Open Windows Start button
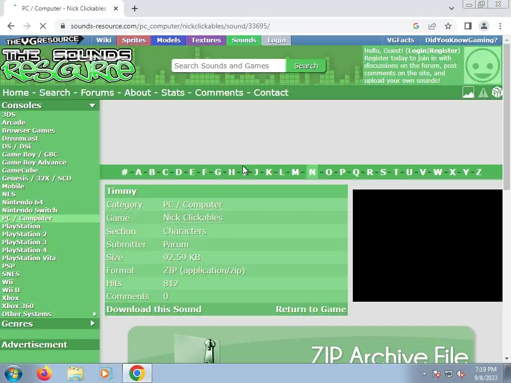Viewport: 511px width, 383px height. click(13, 373)
